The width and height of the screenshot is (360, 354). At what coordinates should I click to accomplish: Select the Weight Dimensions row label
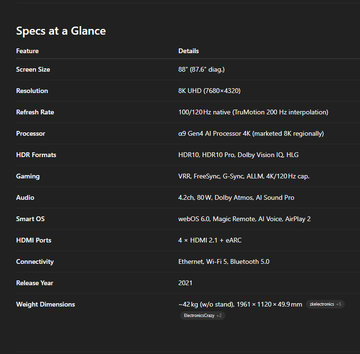click(x=46, y=304)
